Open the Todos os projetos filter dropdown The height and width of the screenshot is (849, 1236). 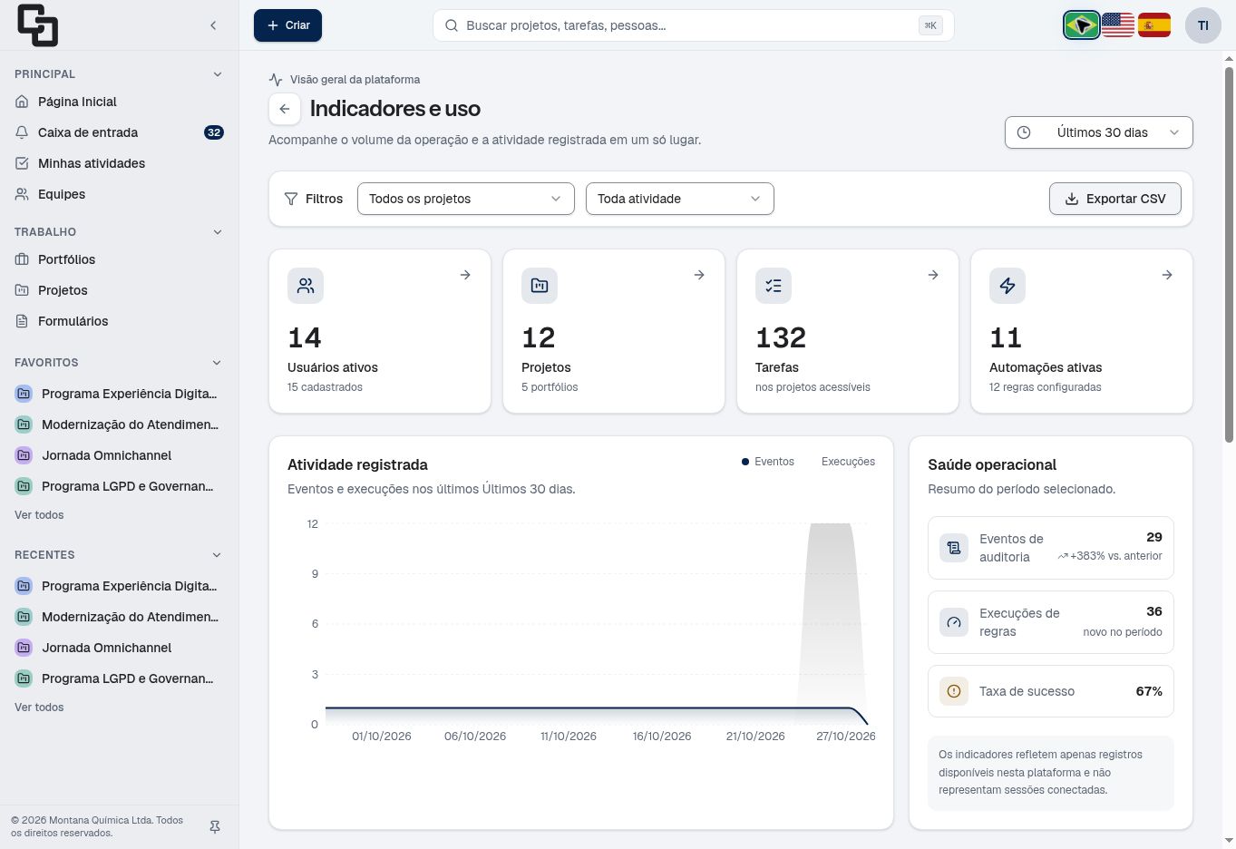[466, 199]
